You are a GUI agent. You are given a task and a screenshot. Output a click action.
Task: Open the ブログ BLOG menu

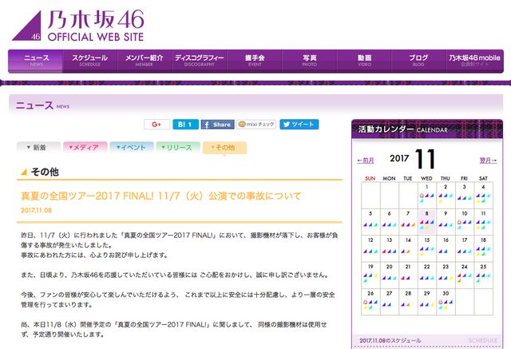coord(418,61)
